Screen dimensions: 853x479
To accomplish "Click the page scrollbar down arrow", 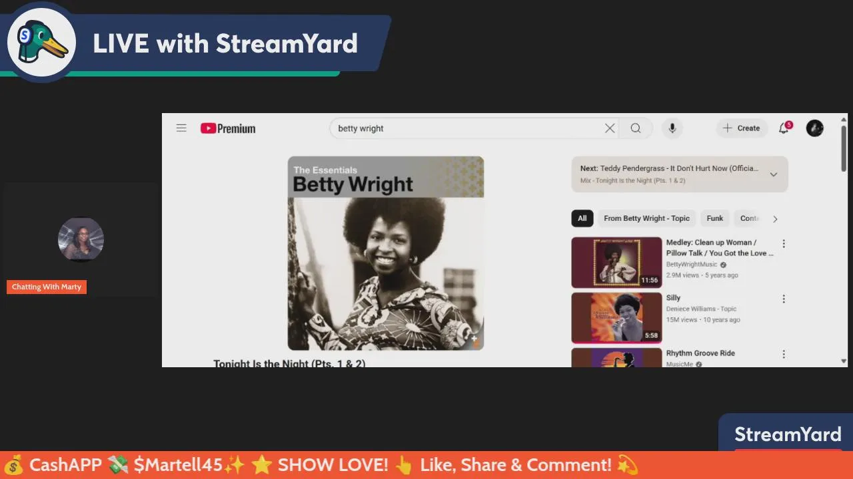I will point(844,361).
